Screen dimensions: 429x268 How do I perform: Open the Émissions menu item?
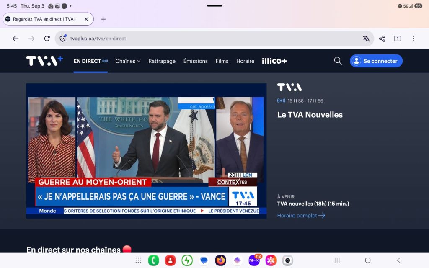(x=195, y=61)
